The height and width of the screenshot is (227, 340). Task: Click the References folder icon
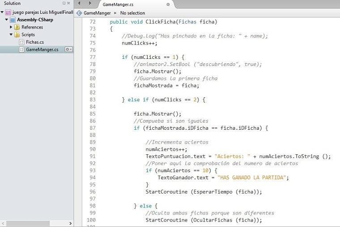[17, 27]
